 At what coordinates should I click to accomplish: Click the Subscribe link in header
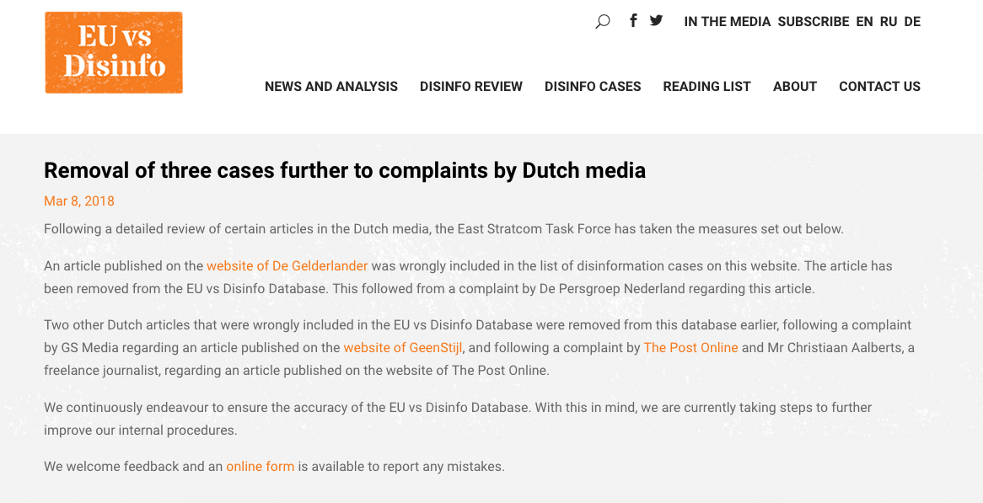[813, 22]
